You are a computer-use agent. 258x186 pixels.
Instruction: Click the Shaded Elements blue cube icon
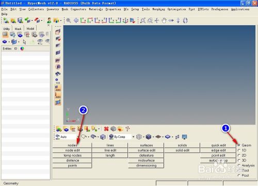(149, 137)
